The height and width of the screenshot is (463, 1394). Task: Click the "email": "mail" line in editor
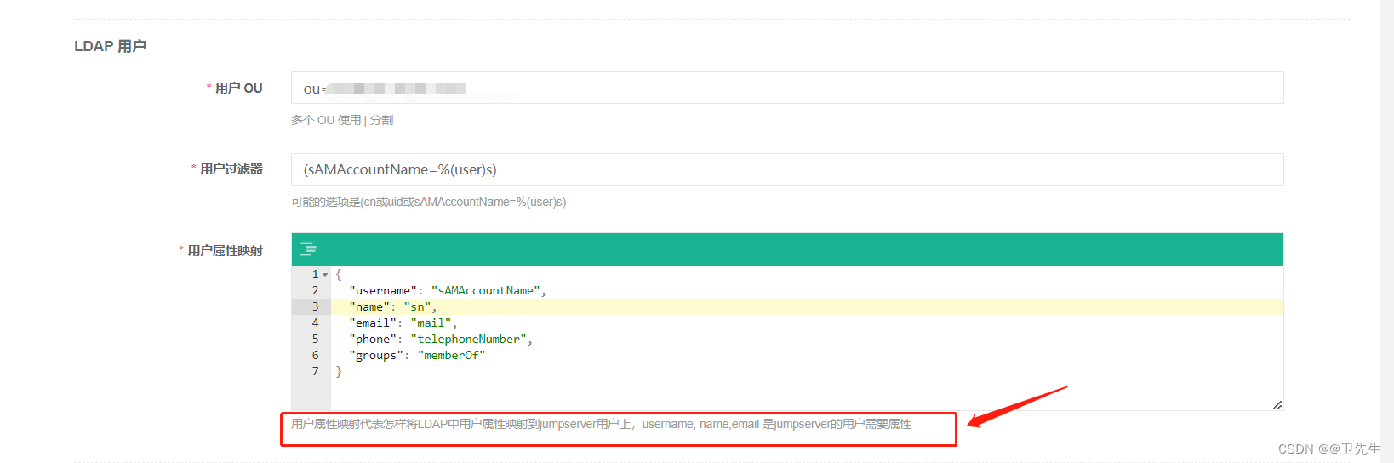tap(403, 323)
